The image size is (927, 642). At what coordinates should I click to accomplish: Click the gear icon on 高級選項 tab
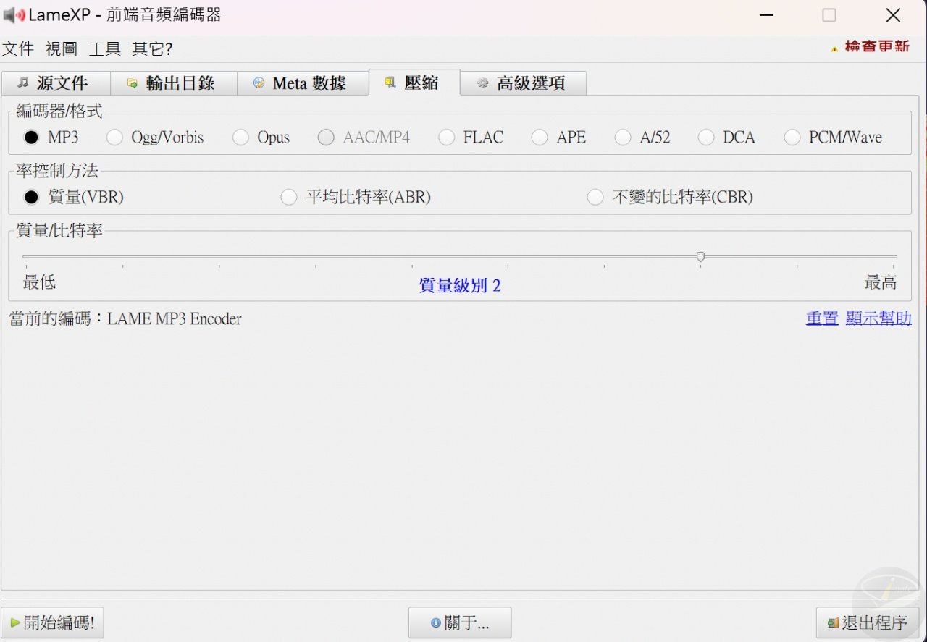482,83
